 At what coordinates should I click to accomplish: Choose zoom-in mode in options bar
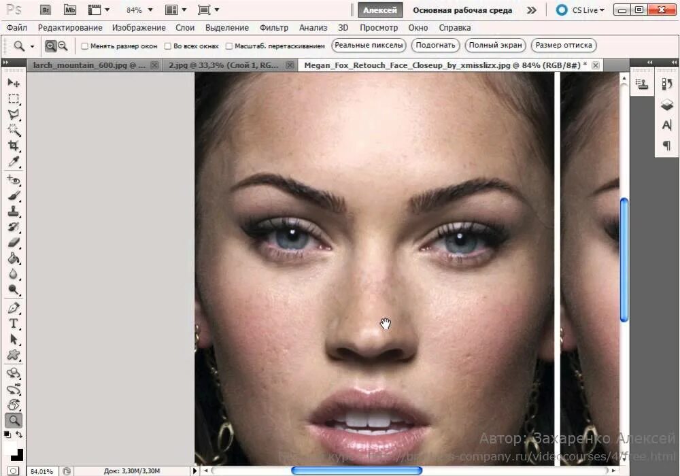pyautogui.click(x=51, y=46)
